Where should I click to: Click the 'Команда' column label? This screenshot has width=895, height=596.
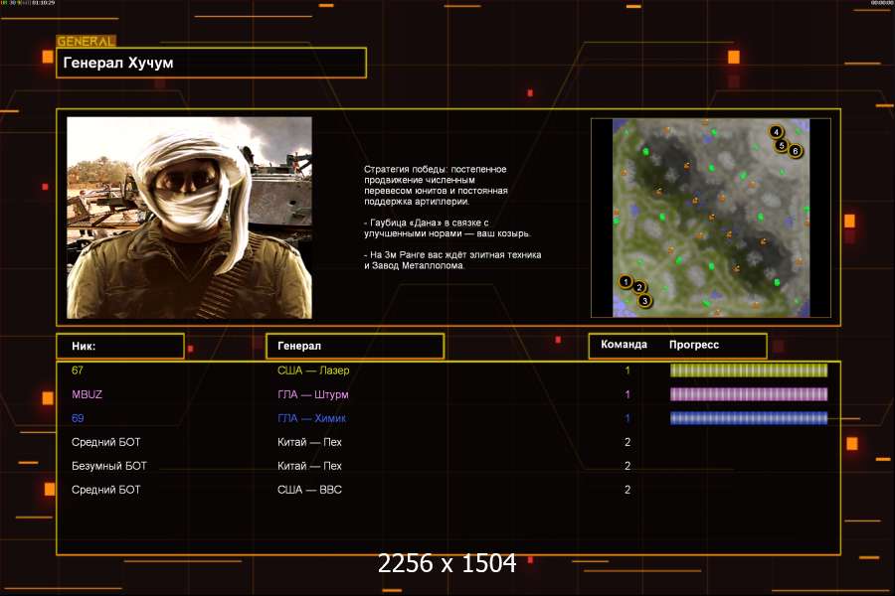[624, 345]
